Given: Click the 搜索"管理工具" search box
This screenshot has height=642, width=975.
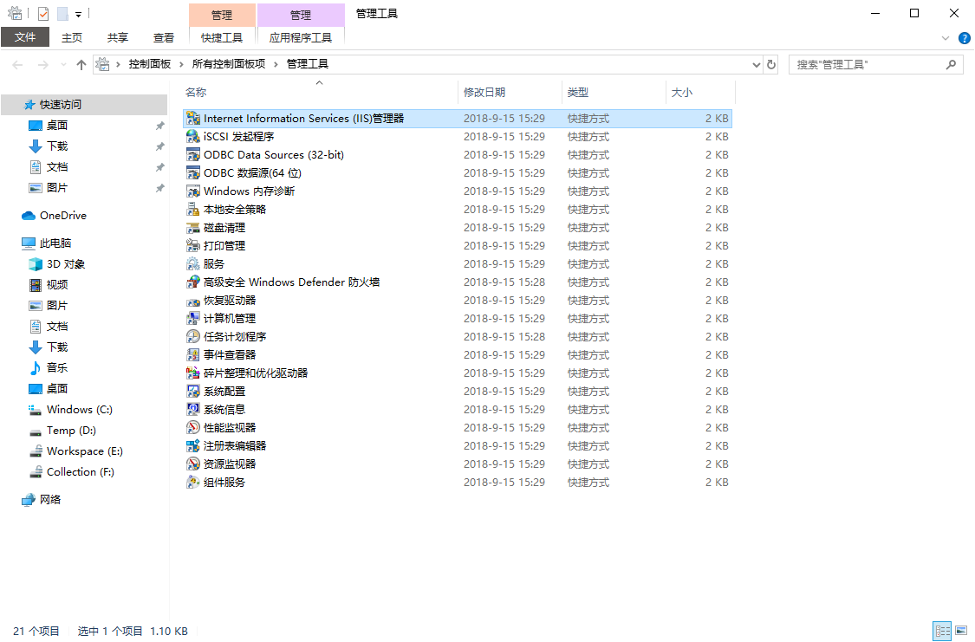Looking at the screenshot, I should [875, 65].
